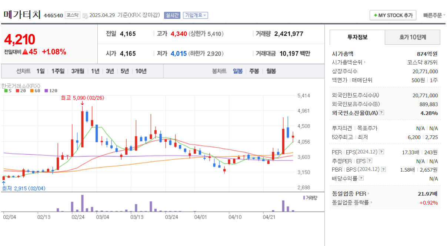
Task: Click the 거래량 value 2,421,977
Action: [x=289, y=34]
